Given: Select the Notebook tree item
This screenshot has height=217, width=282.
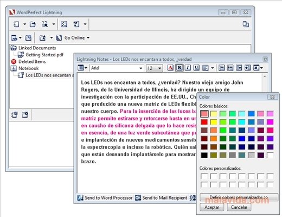Looking at the screenshot, I should [29, 68].
